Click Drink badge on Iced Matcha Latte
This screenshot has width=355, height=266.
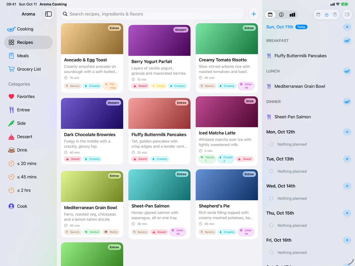[250, 101]
